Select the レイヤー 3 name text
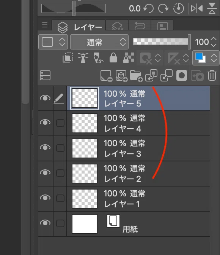The width and height of the screenshot is (220, 255). (123, 154)
